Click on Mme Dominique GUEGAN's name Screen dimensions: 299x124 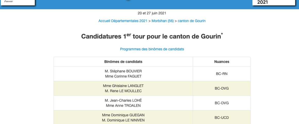tap(123, 115)
